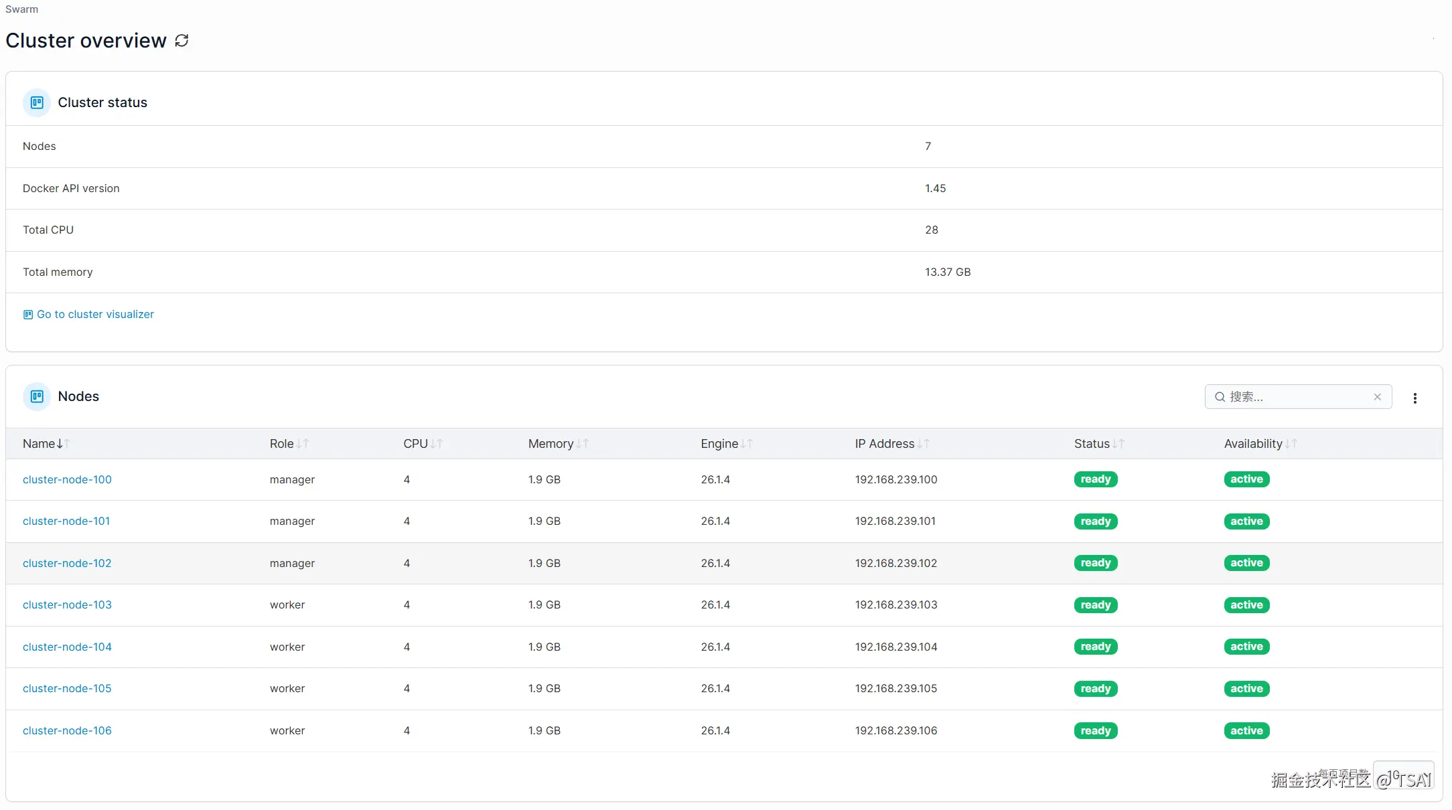Open the three-dot table settings menu
The image size is (1452, 810).
[x=1414, y=398]
